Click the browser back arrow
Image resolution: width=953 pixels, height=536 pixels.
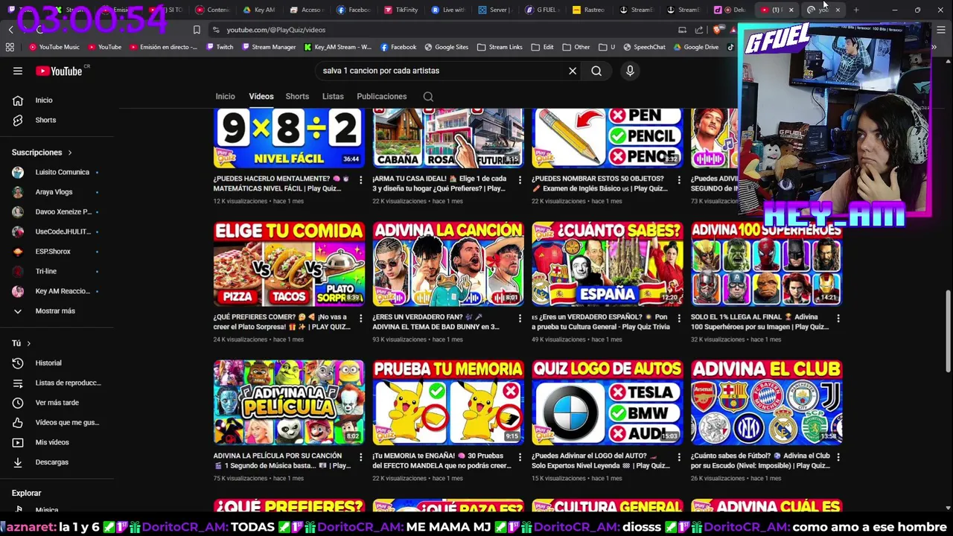point(10,30)
